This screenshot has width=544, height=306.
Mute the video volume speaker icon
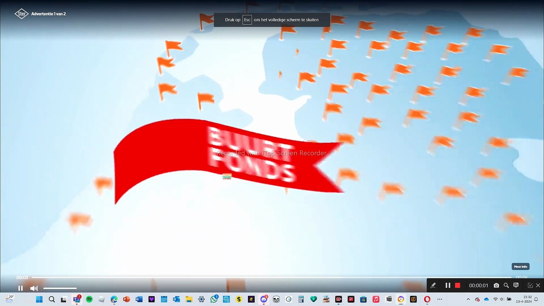(x=34, y=288)
